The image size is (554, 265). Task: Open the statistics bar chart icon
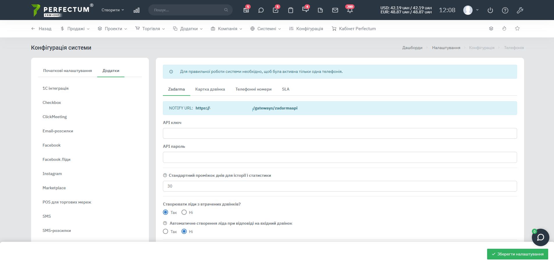click(136, 10)
